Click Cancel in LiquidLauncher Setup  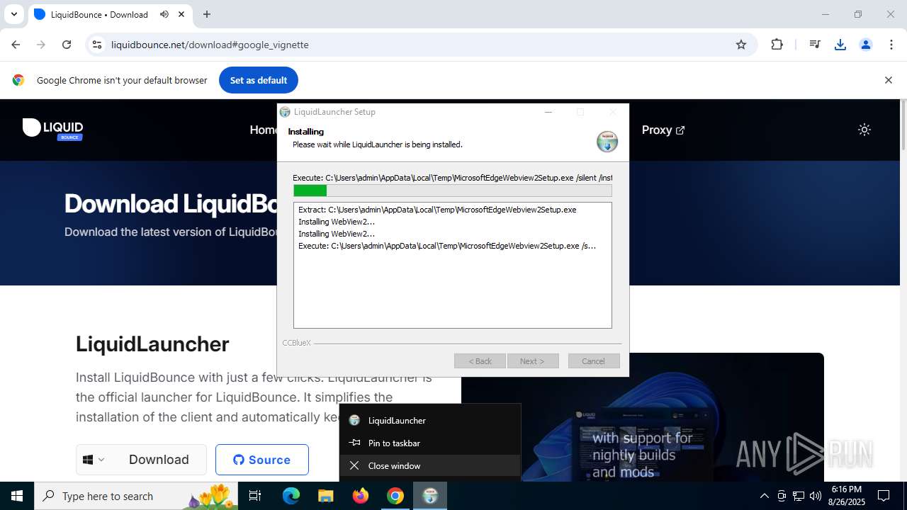click(594, 361)
